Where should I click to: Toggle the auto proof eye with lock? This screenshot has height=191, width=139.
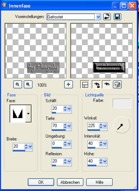(x=96, y=84)
